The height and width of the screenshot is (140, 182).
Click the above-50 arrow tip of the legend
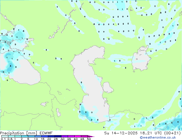(91, 136)
